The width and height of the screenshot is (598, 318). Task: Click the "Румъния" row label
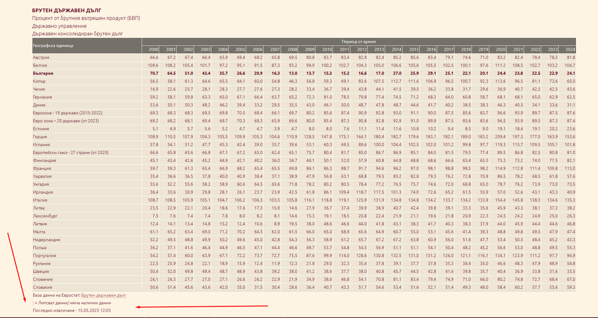click(x=42, y=263)
